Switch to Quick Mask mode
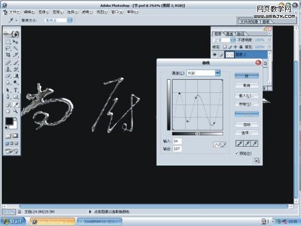Screen dimensions: 301x226 coord(15,136)
